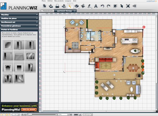Click the fit selection frame icon
The image size is (158, 116).
[128, 6]
